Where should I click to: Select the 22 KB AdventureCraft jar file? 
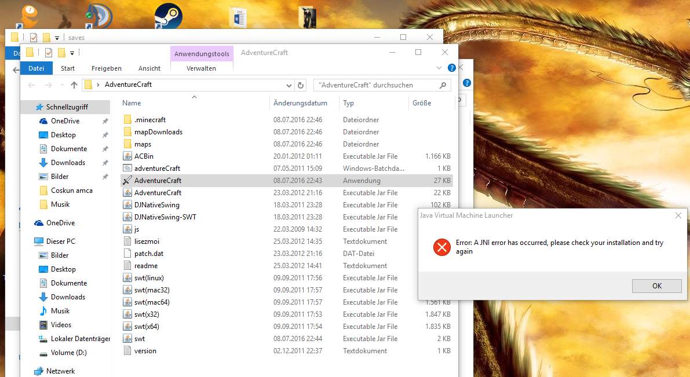pyautogui.click(x=286, y=193)
